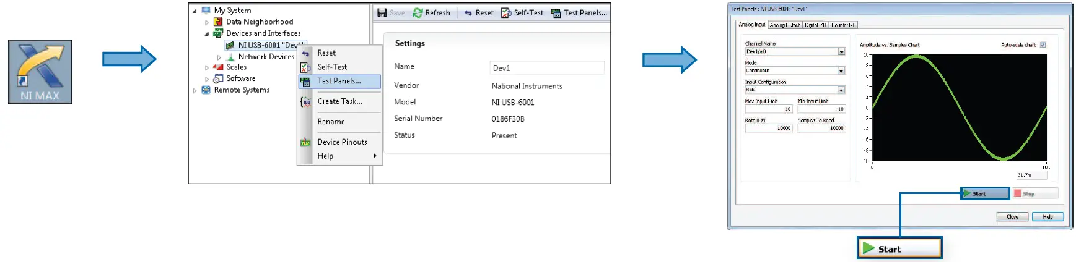Click the Scales icon in tree
1076x262 pixels.
(218, 67)
